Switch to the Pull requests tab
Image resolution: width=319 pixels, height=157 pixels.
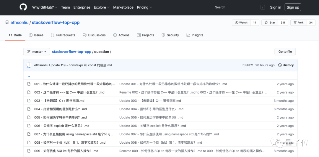click(63, 35)
